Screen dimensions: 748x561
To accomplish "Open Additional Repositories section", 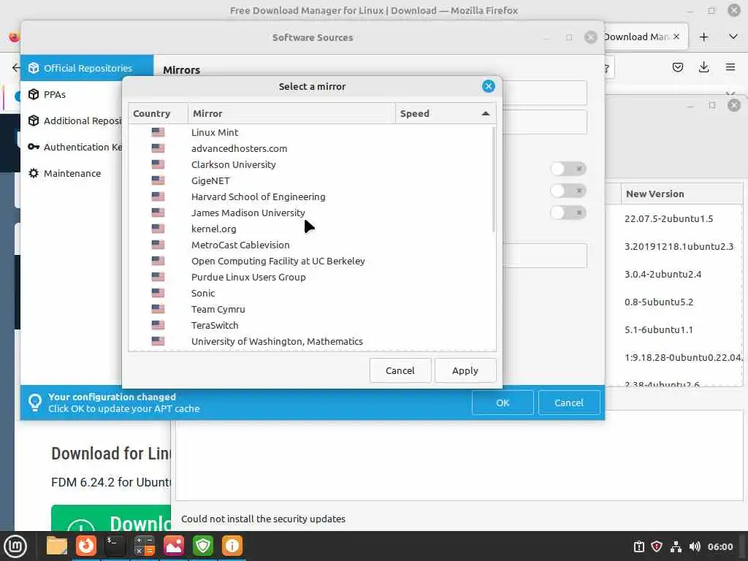I will [72, 121].
